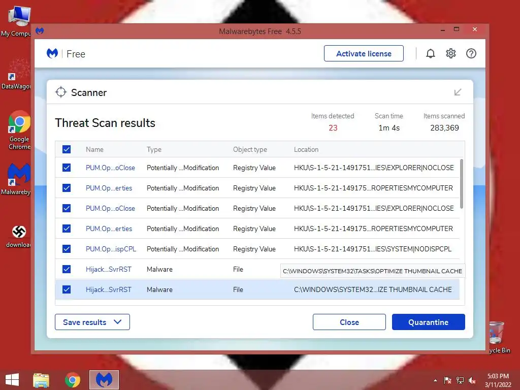Launch Chrome from the taskbar
This screenshot has width=520, height=390.
(x=72, y=380)
